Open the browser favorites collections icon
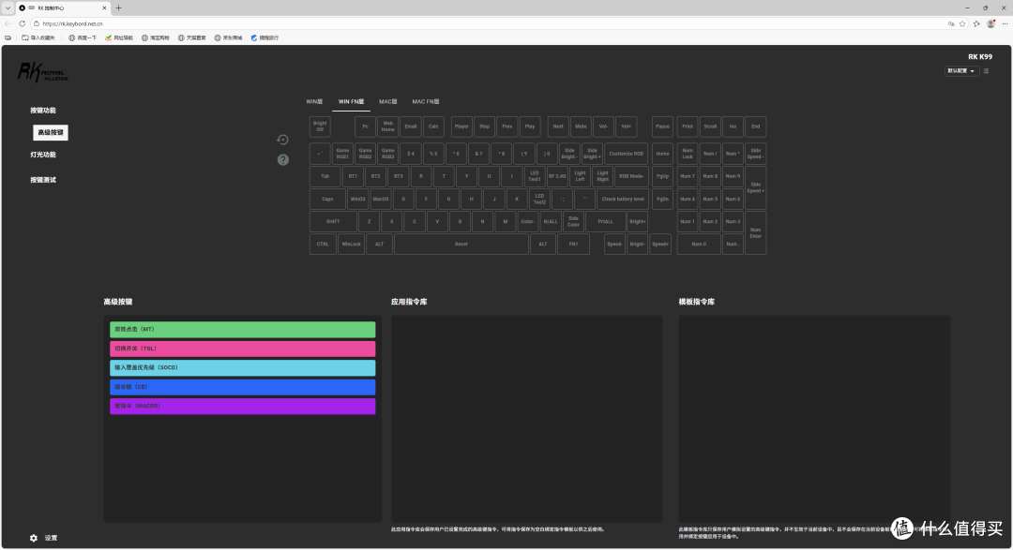1013x550 pixels. (976, 23)
